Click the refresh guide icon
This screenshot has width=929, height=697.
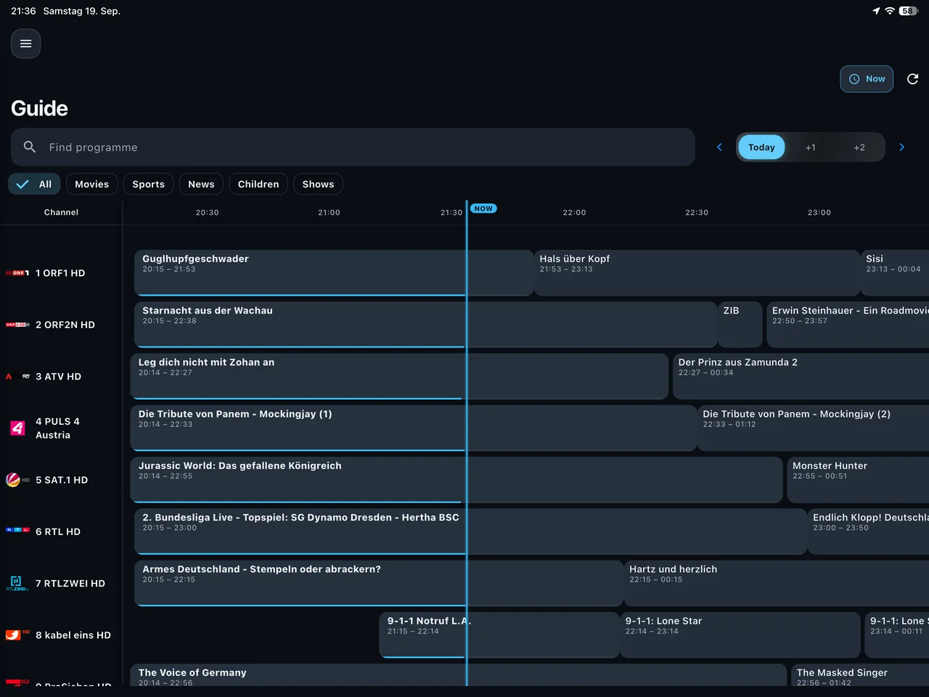tap(913, 79)
